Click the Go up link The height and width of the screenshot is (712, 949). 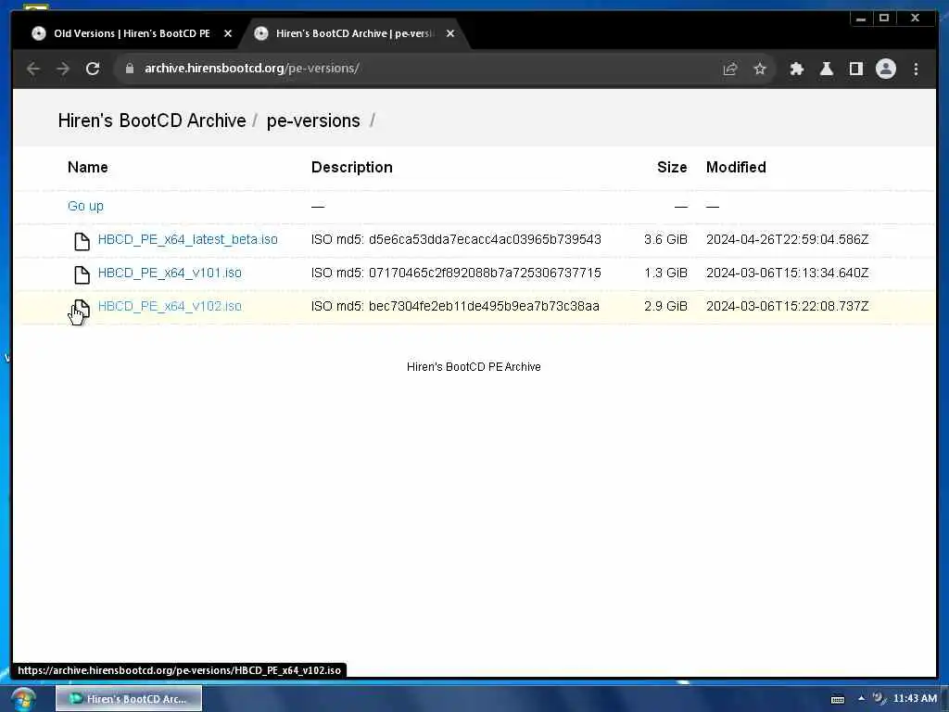coord(85,206)
